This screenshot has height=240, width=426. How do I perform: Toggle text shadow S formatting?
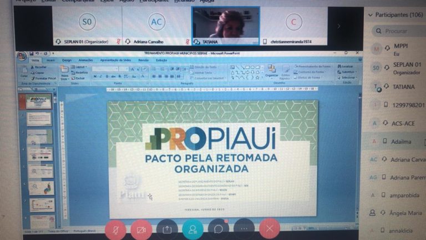(x=120, y=77)
